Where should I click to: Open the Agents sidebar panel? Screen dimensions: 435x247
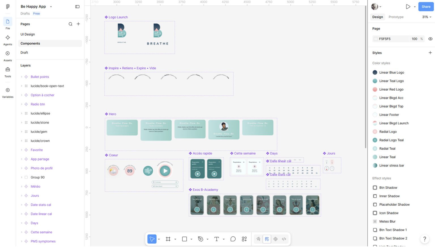click(8, 40)
